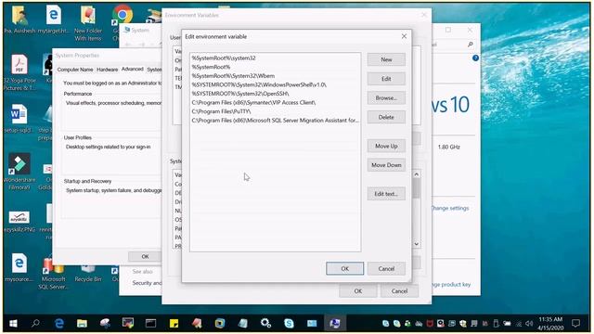Open taskbar search magnifier
The width and height of the screenshot is (594, 334).
click(35, 324)
